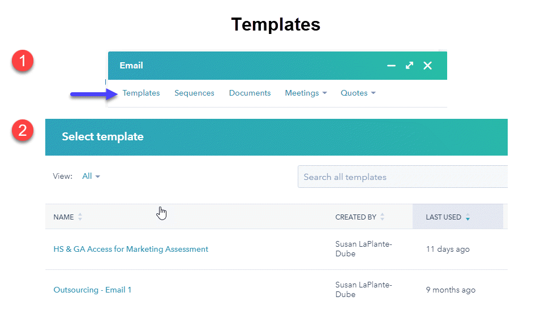Click the Select template header title
The image size is (553, 318).
click(x=102, y=137)
